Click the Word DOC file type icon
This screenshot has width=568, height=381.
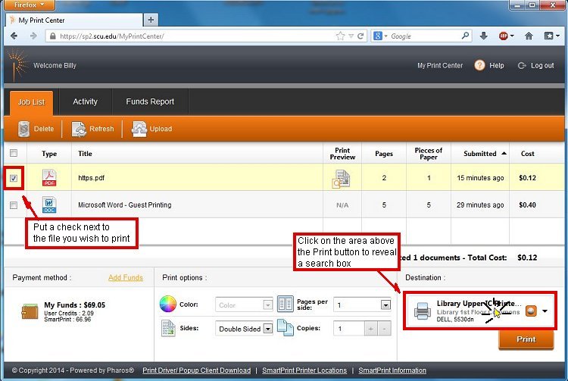49,205
